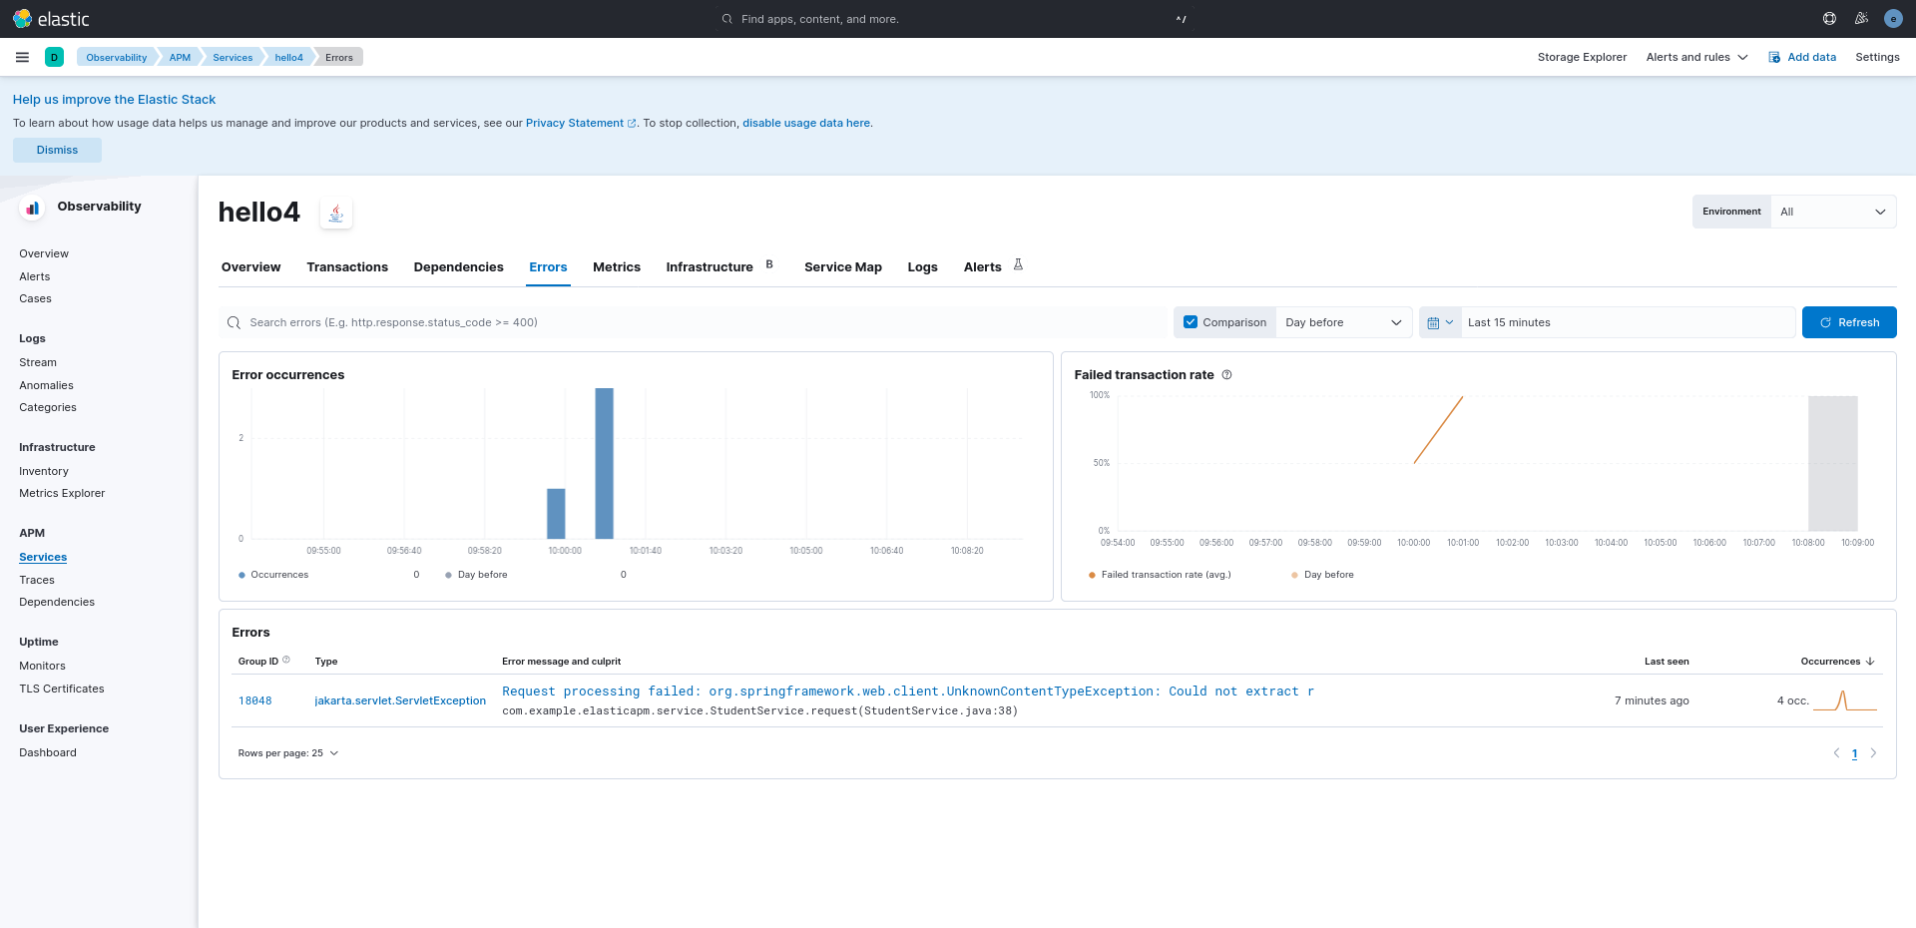
Task: Click the external link icon by Privacy Statement
Action: (632, 124)
